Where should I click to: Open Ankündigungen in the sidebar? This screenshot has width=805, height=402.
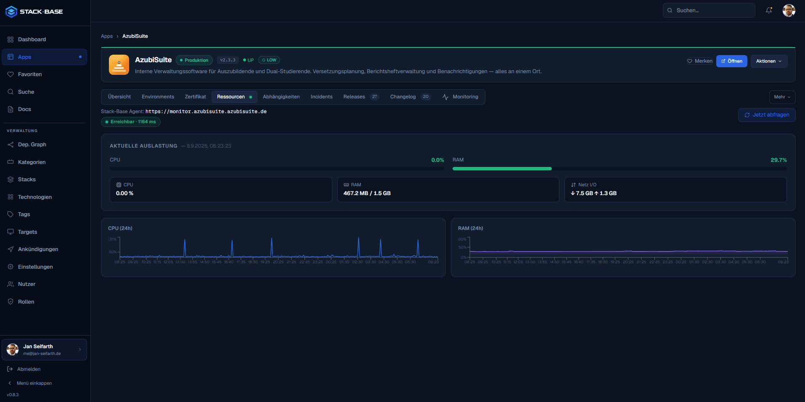tap(44, 249)
